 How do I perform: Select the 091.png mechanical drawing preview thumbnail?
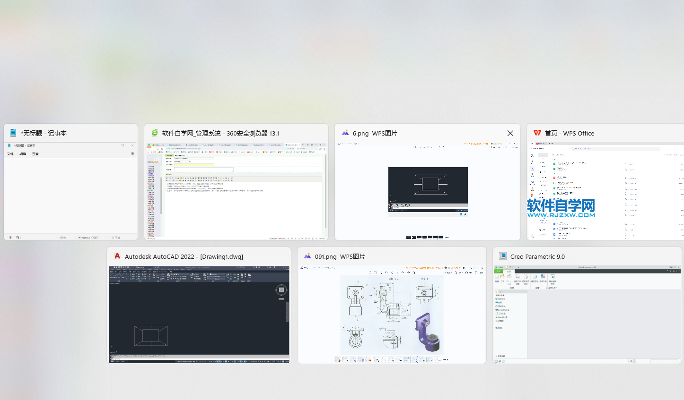click(392, 315)
